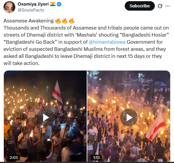Click the placard in left video

pos(31,115)
